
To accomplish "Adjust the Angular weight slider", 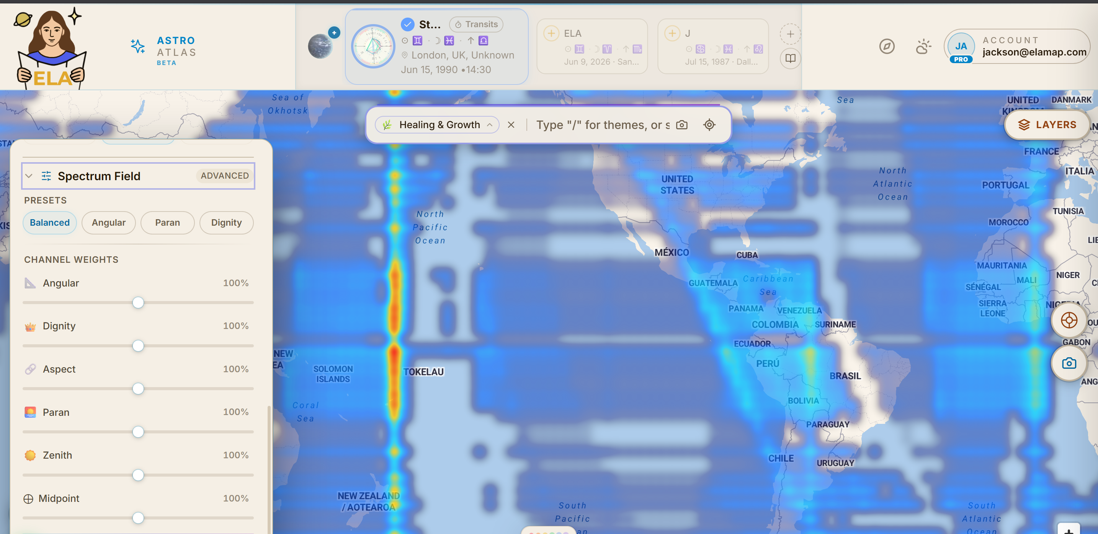I will tap(138, 303).
